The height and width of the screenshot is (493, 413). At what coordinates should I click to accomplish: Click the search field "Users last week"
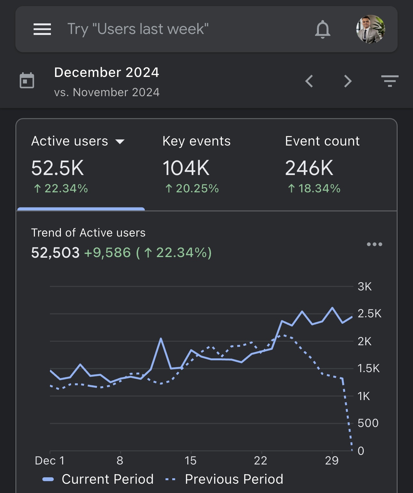point(138,29)
